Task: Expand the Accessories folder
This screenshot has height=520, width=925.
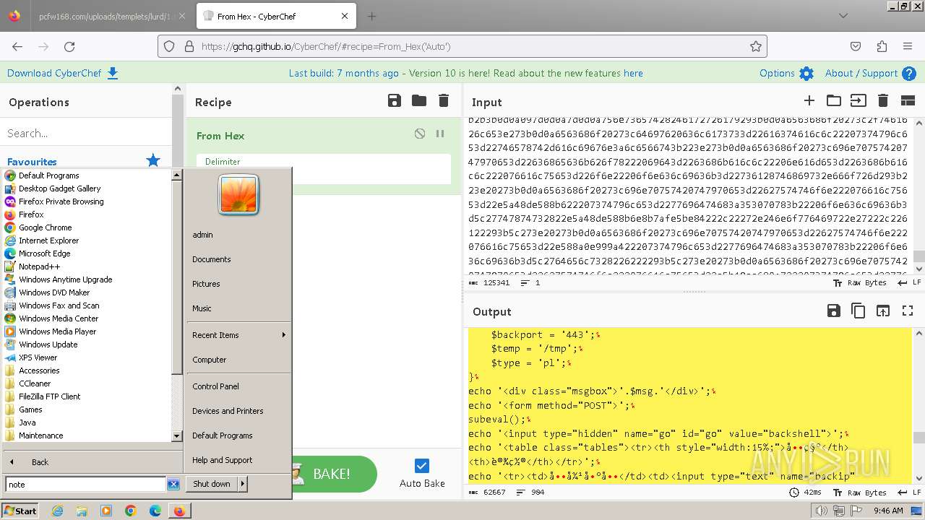Action: pyautogui.click(x=39, y=370)
